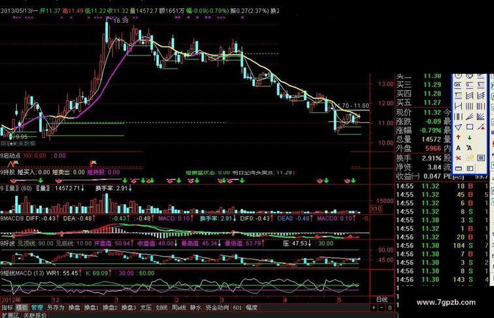Open the 指标 indicator tab
The width and height of the screenshot is (494, 318).
tap(7, 308)
